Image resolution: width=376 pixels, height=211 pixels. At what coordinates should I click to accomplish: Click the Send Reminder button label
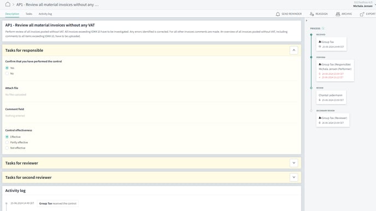pyautogui.click(x=292, y=14)
